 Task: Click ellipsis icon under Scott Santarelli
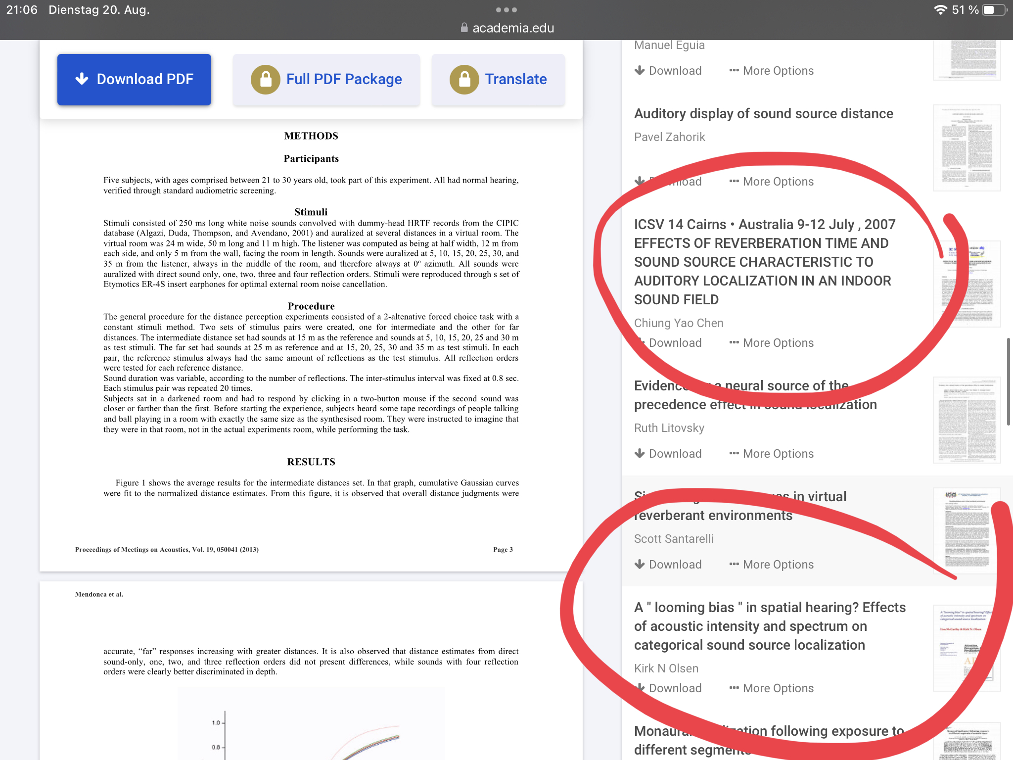tap(734, 565)
